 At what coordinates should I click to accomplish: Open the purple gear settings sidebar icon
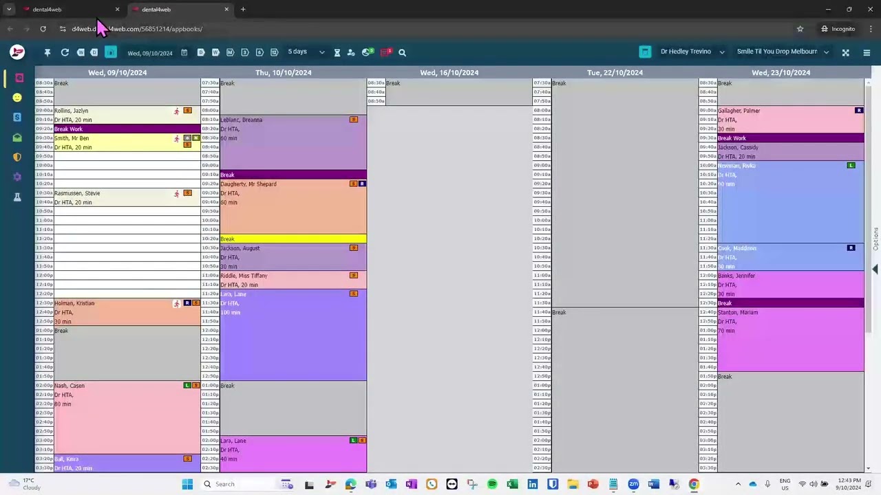click(17, 177)
